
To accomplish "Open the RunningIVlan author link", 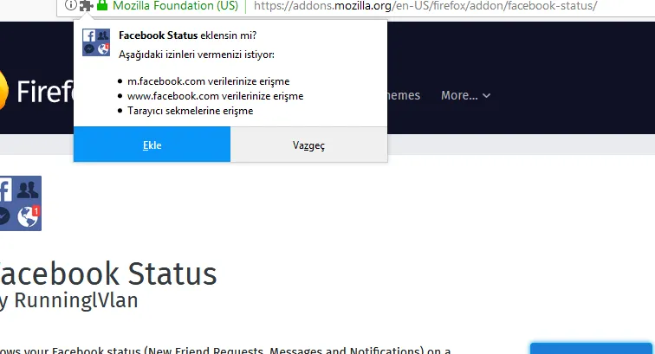I will [x=76, y=300].
